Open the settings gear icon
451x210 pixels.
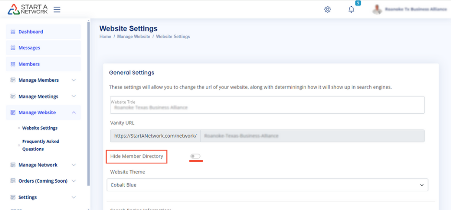point(328,9)
